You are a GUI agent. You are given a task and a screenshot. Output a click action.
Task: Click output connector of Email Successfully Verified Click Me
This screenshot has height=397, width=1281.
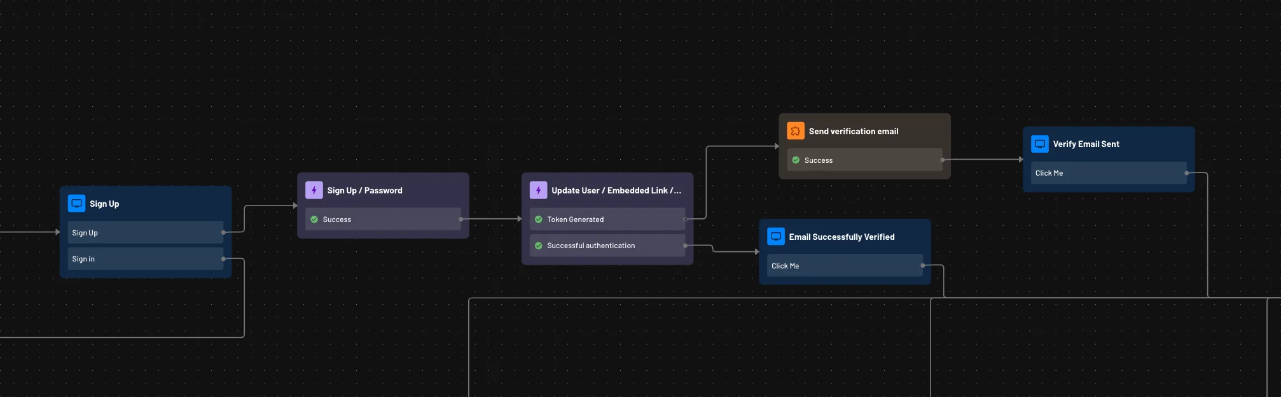pyautogui.click(x=922, y=265)
